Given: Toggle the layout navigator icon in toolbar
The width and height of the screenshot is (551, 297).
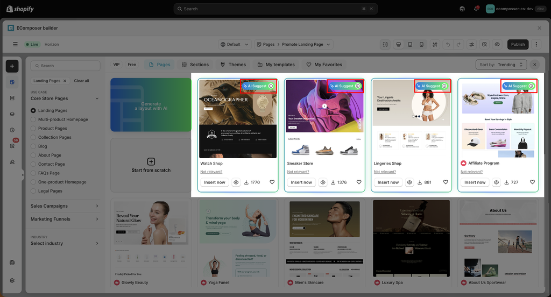Looking at the screenshot, I should click(385, 45).
